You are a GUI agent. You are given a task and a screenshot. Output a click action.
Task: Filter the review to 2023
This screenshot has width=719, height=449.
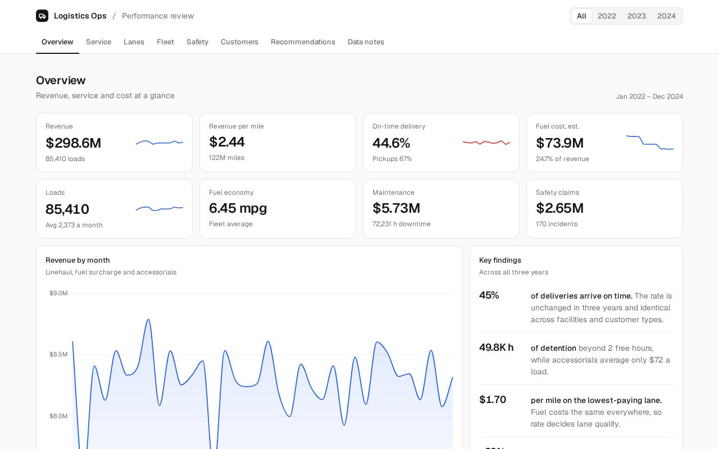click(636, 16)
